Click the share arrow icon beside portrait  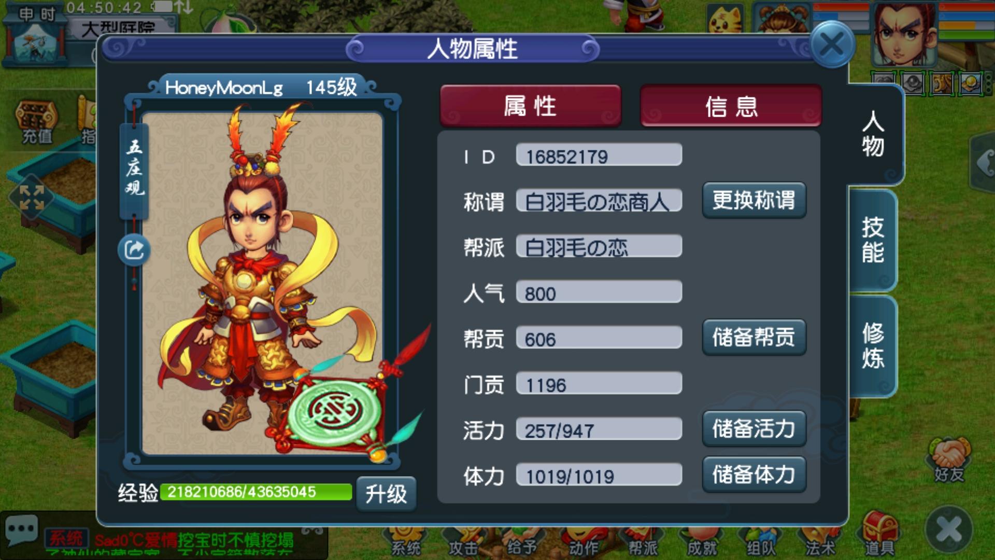(134, 250)
